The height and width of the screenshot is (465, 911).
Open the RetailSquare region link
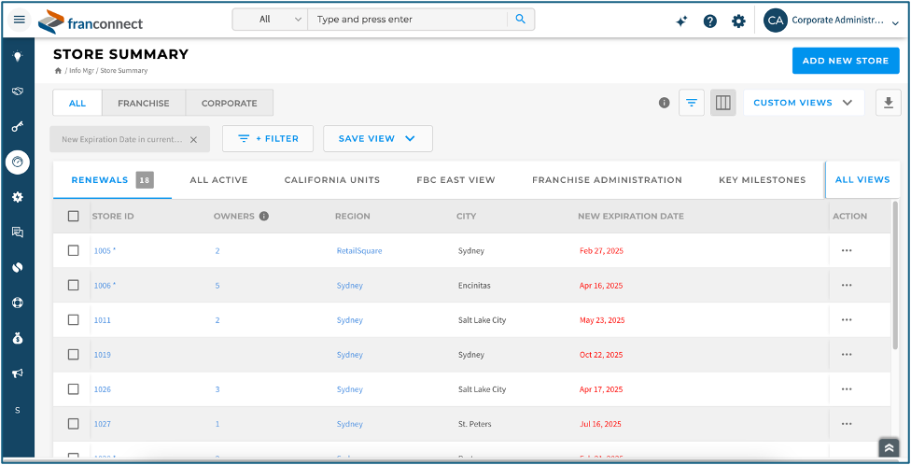(x=359, y=250)
